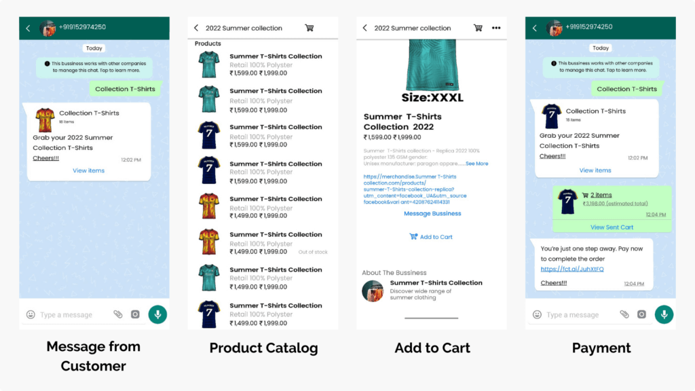695x391 pixels.
Task: Click the Type a message input field
Action: 68,314
